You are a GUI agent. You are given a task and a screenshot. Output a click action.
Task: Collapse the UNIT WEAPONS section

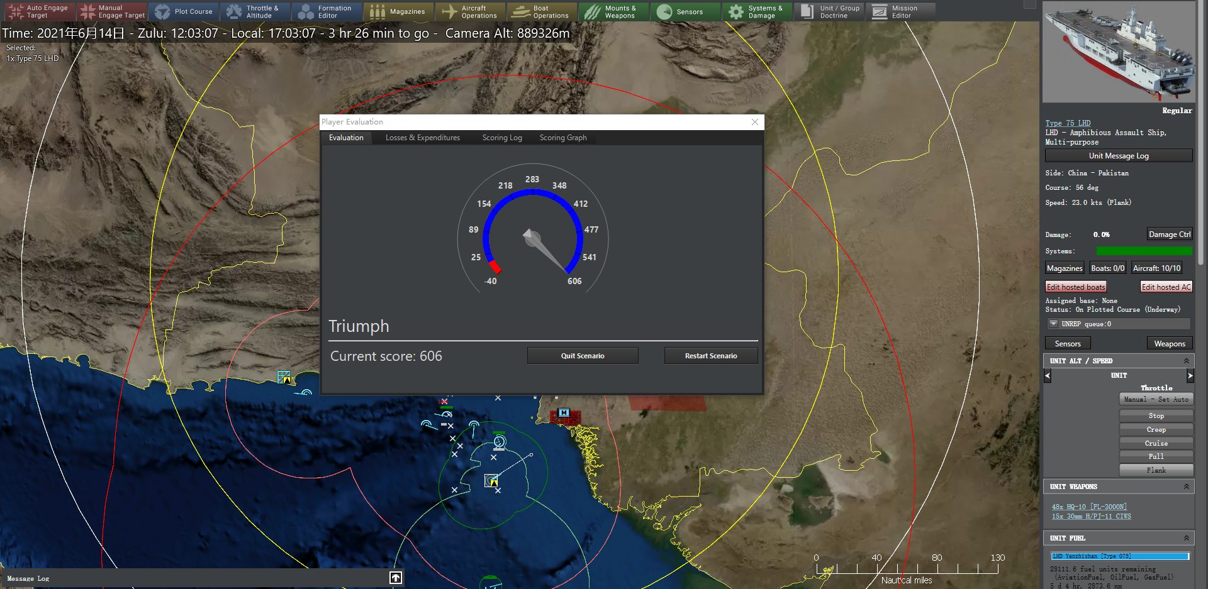point(1186,487)
